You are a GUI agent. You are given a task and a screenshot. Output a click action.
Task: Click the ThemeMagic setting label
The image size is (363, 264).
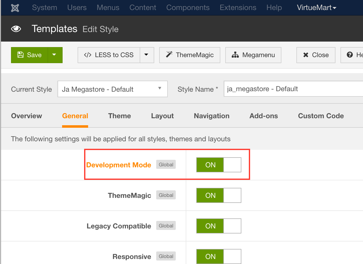(x=129, y=195)
